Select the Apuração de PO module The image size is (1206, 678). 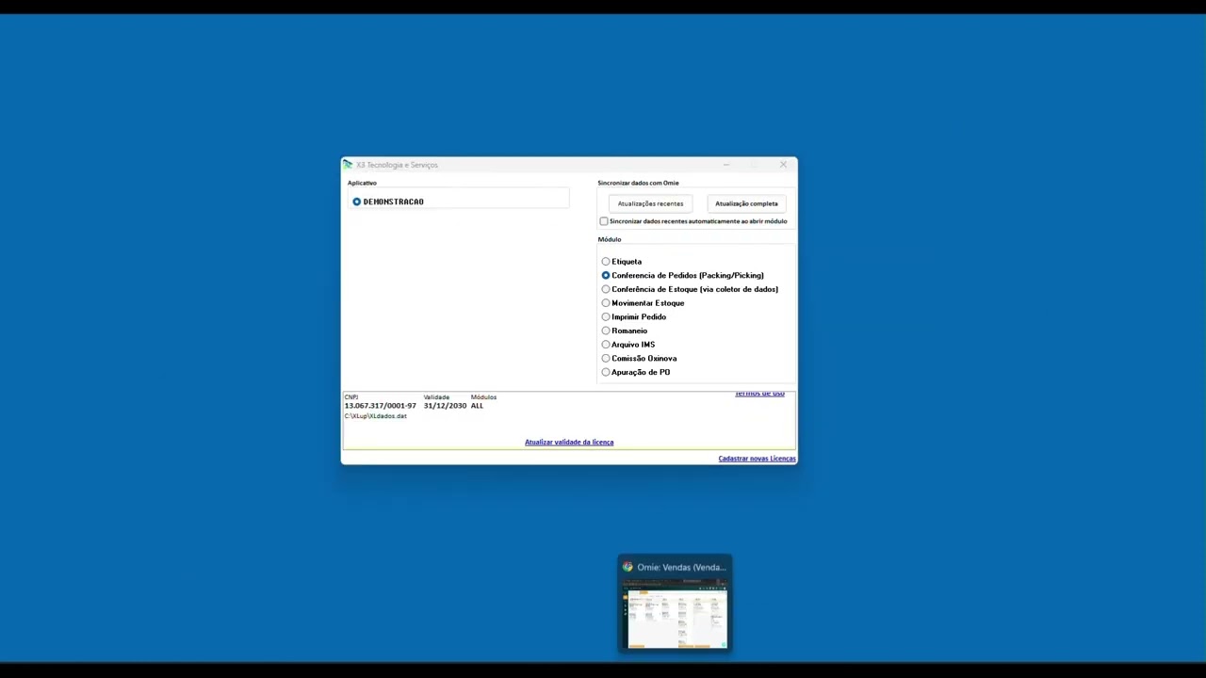[606, 372]
